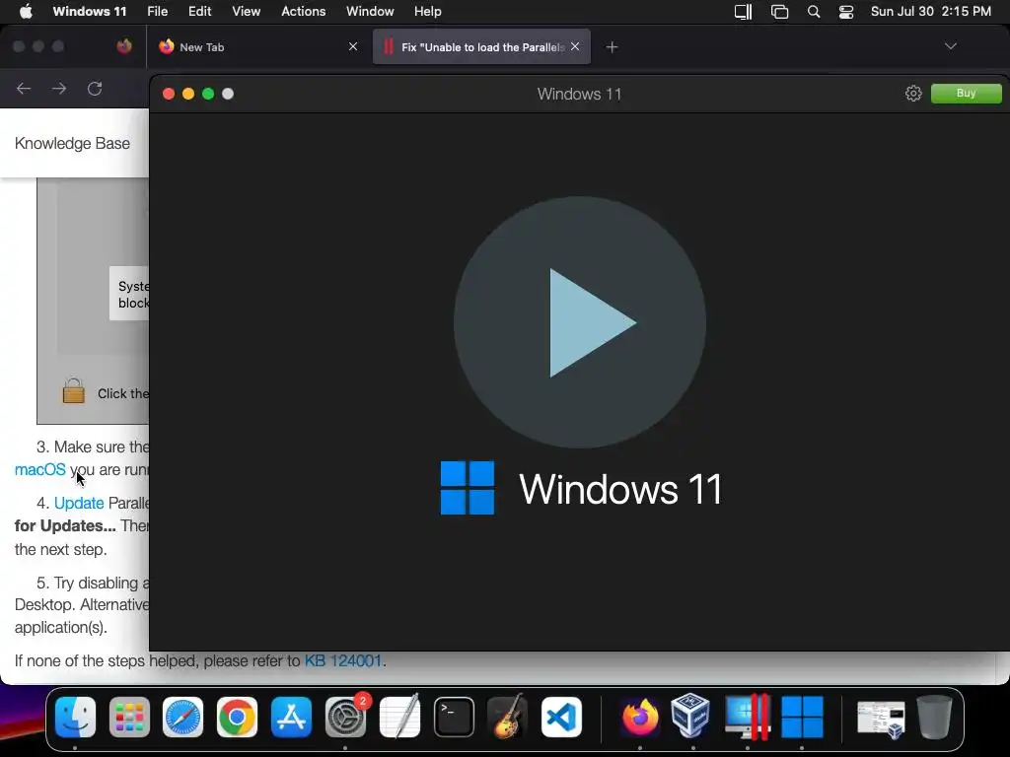The image size is (1010, 757).
Task: Open the Help menu
Action: (428, 11)
